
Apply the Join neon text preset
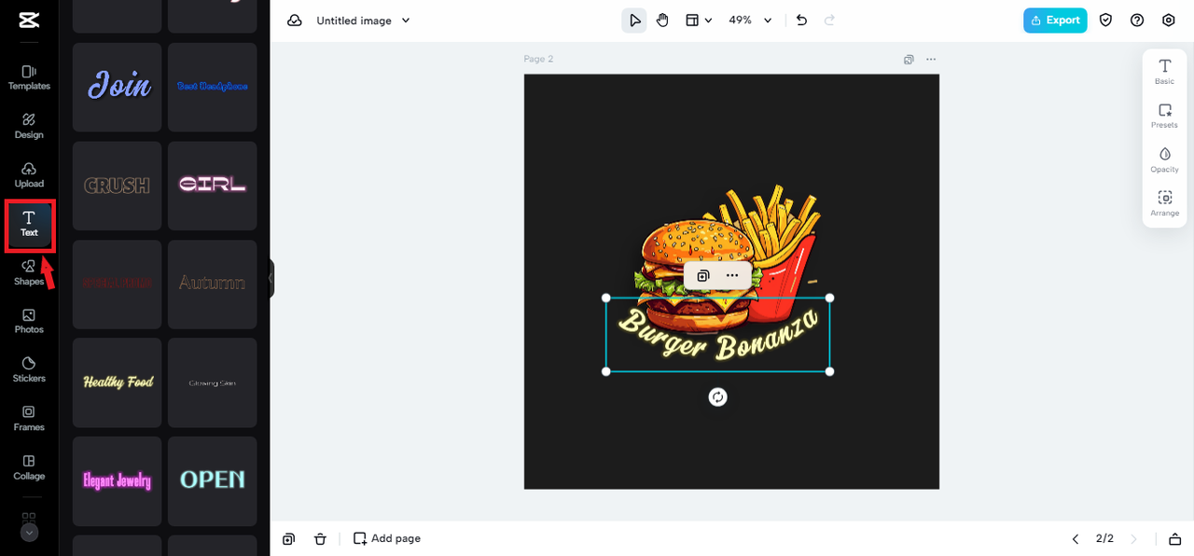point(118,86)
